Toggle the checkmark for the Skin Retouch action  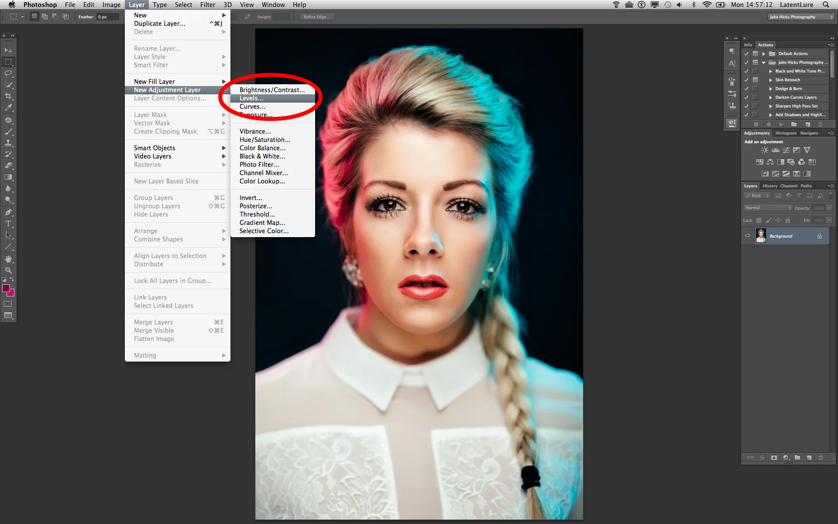coord(746,80)
